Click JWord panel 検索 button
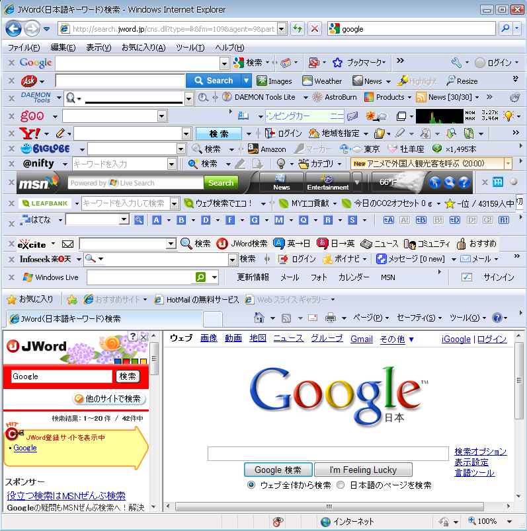Image resolution: width=527 pixels, height=531 pixels. pyautogui.click(x=128, y=376)
